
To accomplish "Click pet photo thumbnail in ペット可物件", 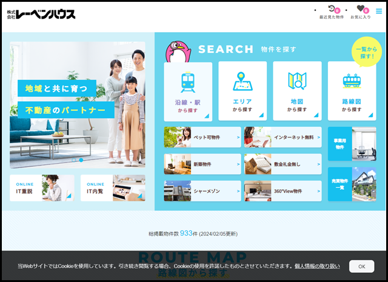I will (x=178, y=137).
